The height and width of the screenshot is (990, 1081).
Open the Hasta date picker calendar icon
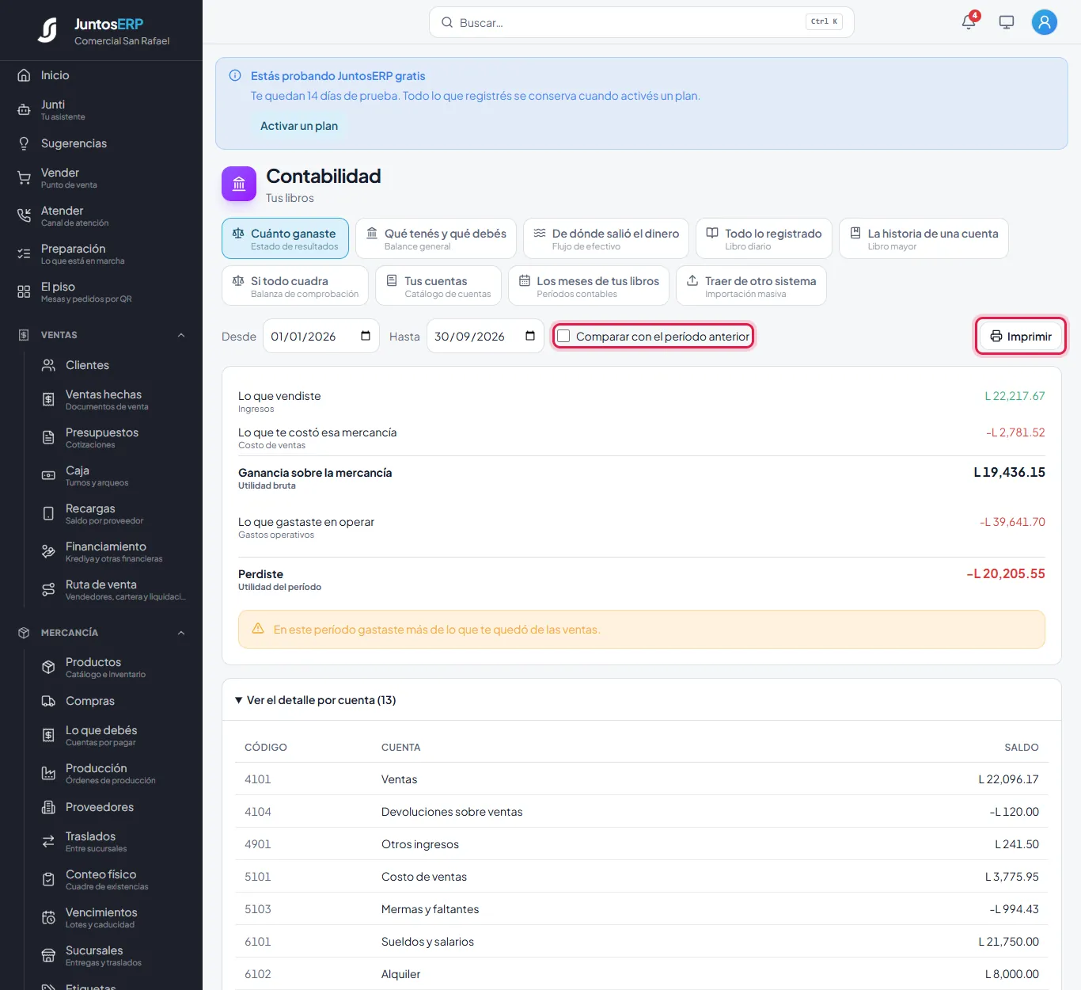530,336
